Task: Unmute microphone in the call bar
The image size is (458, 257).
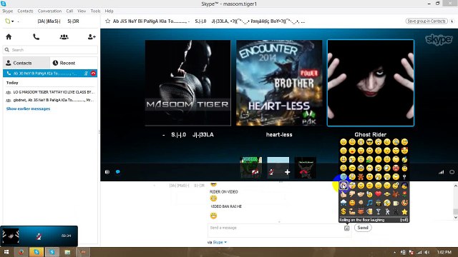Action: (271, 172)
